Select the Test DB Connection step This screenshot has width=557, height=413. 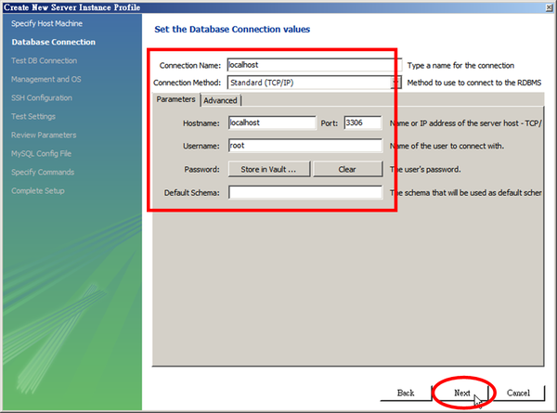[44, 60]
